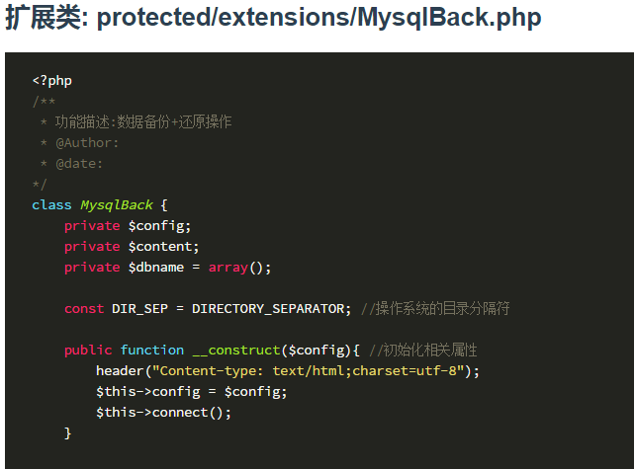
Task: Click the function keyword
Action: pyautogui.click(x=152, y=351)
